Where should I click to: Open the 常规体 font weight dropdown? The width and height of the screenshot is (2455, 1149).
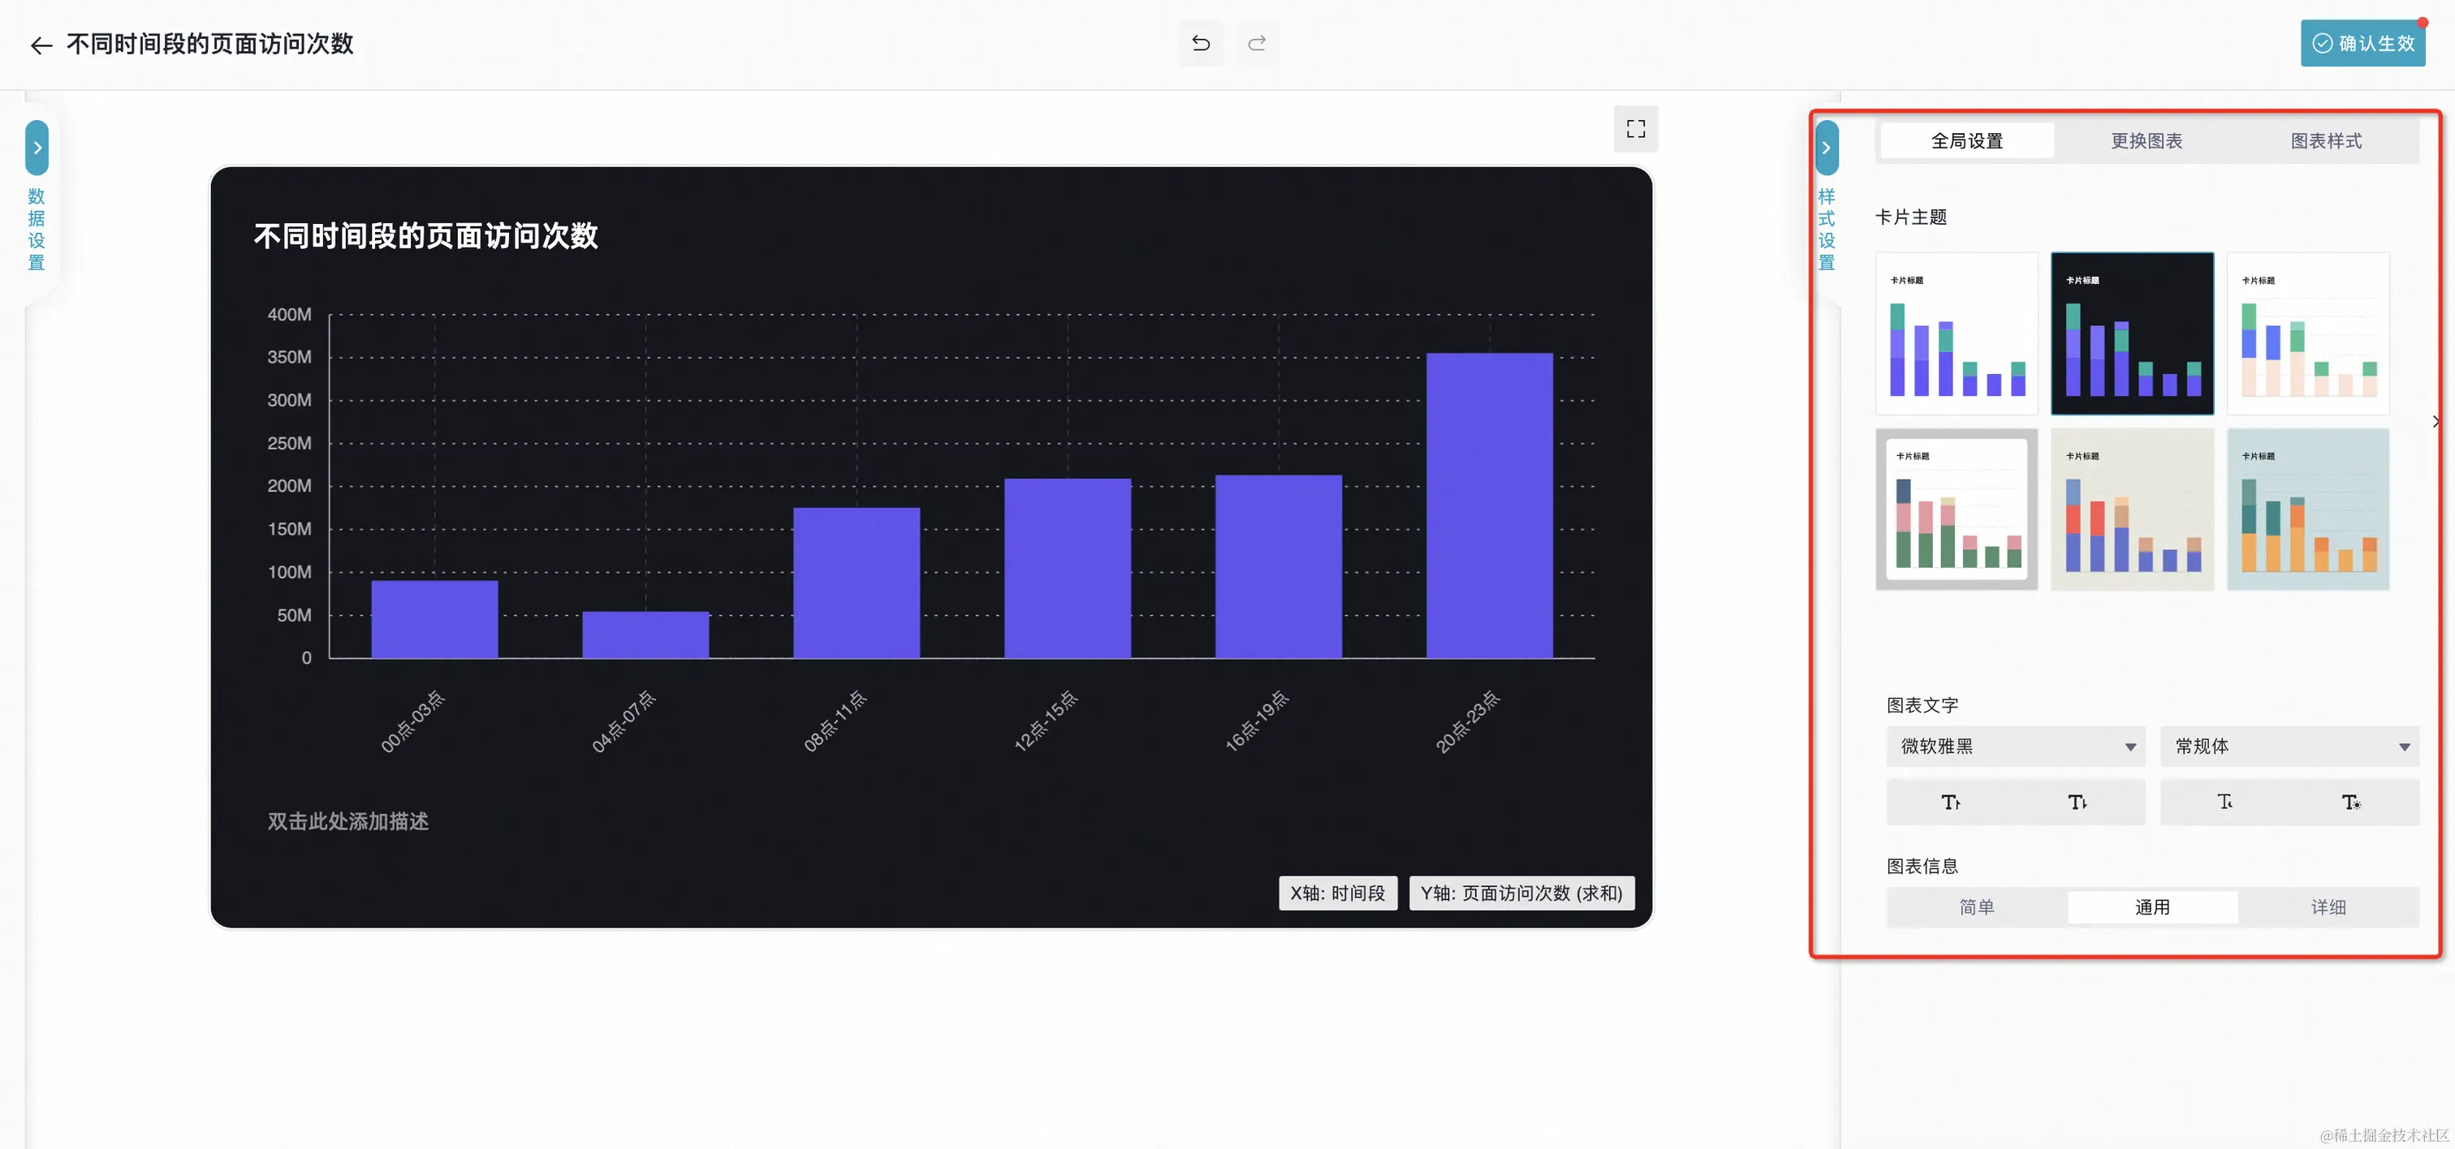(x=2289, y=746)
